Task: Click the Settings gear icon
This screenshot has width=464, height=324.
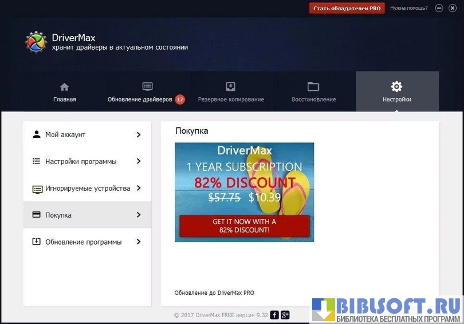Action: click(x=396, y=87)
